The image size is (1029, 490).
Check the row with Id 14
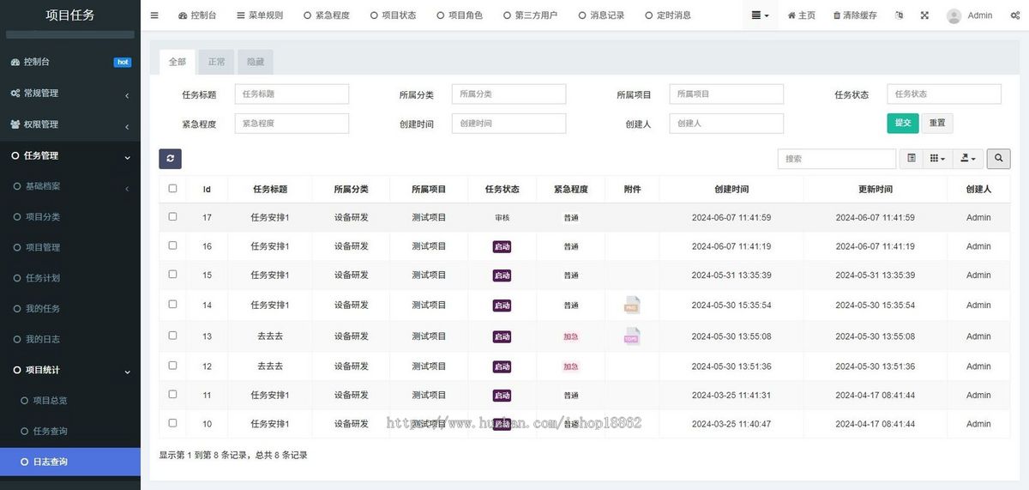click(172, 305)
